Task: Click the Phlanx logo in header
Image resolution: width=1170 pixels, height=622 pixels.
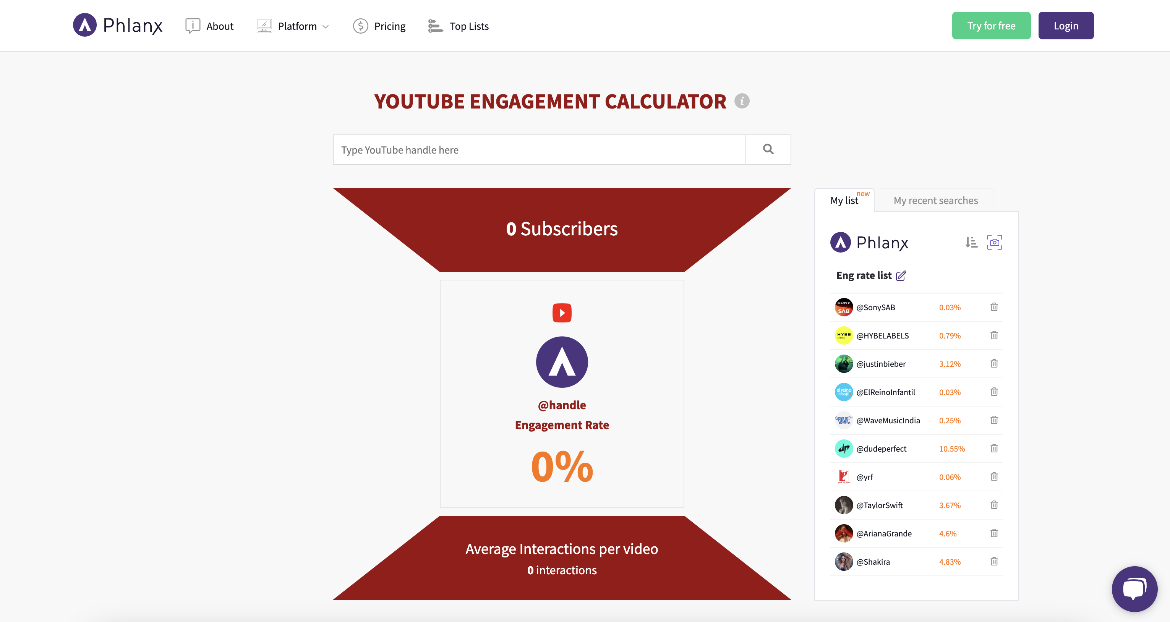Action: coord(118,25)
